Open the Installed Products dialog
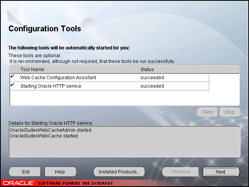The width and height of the screenshot is (249, 187). click(x=119, y=172)
